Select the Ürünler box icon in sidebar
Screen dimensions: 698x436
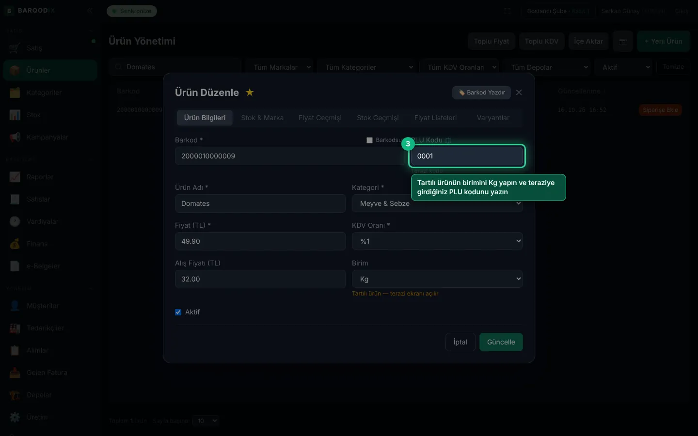pyautogui.click(x=15, y=70)
